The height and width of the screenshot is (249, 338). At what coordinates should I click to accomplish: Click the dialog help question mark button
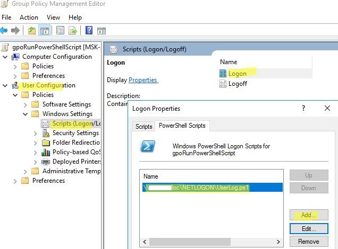(x=303, y=108)
